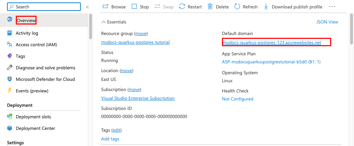The width and height of the screenshot is (354, 146).
Task: Open the Overview menu item
Action: pos(26,20)
